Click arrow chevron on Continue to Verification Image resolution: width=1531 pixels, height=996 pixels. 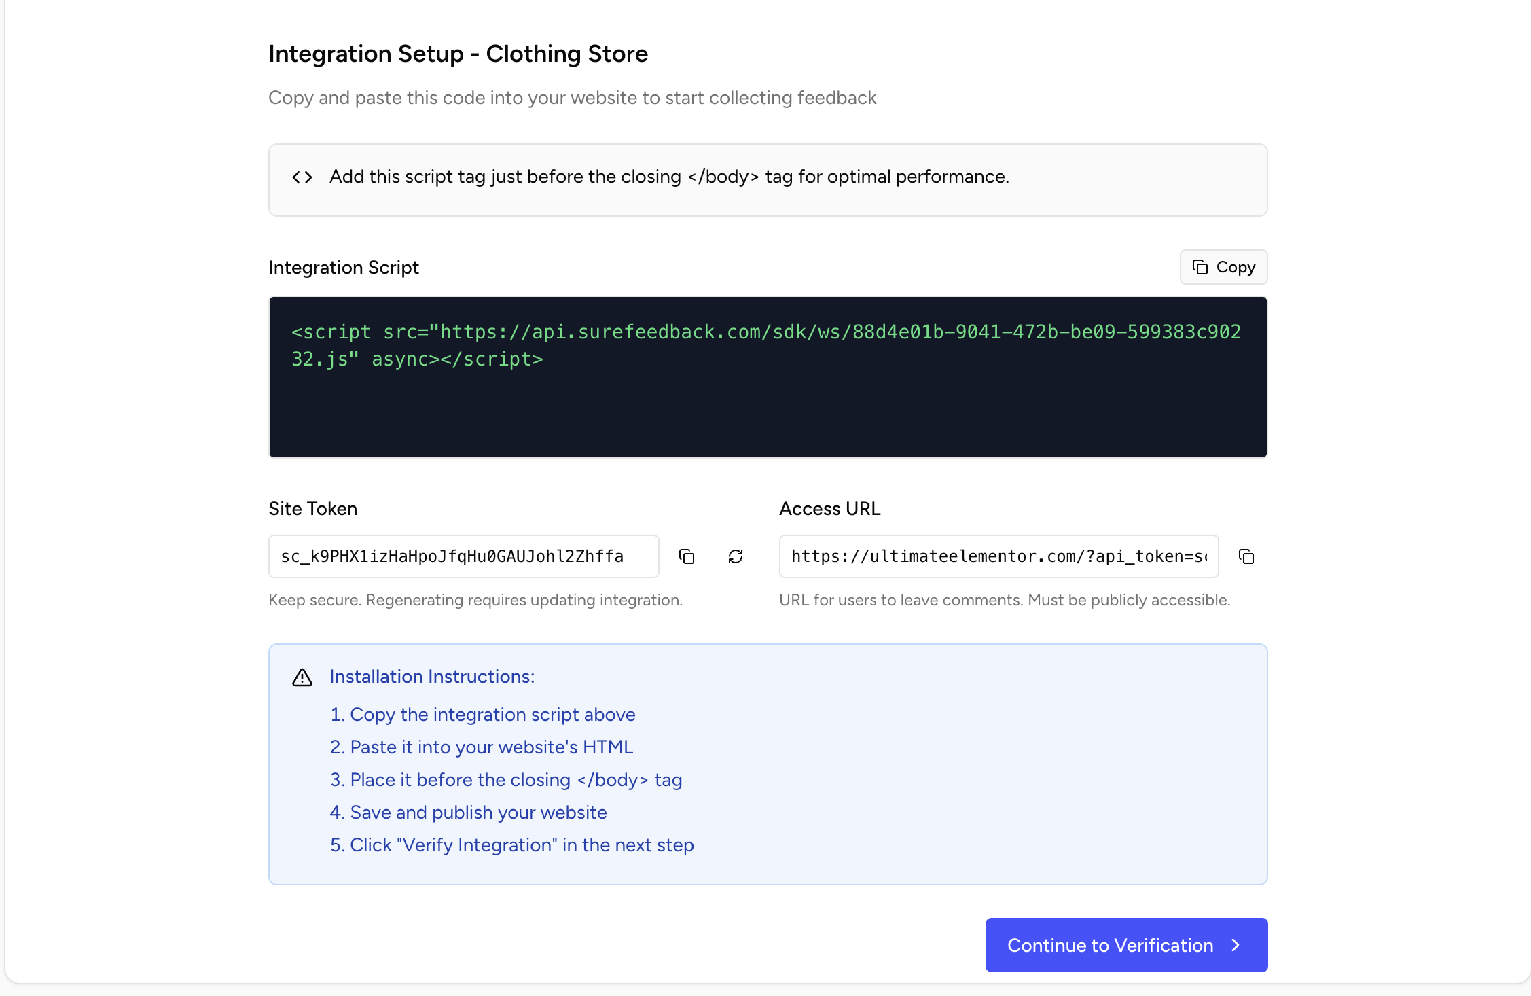(x=1236, y=945)
